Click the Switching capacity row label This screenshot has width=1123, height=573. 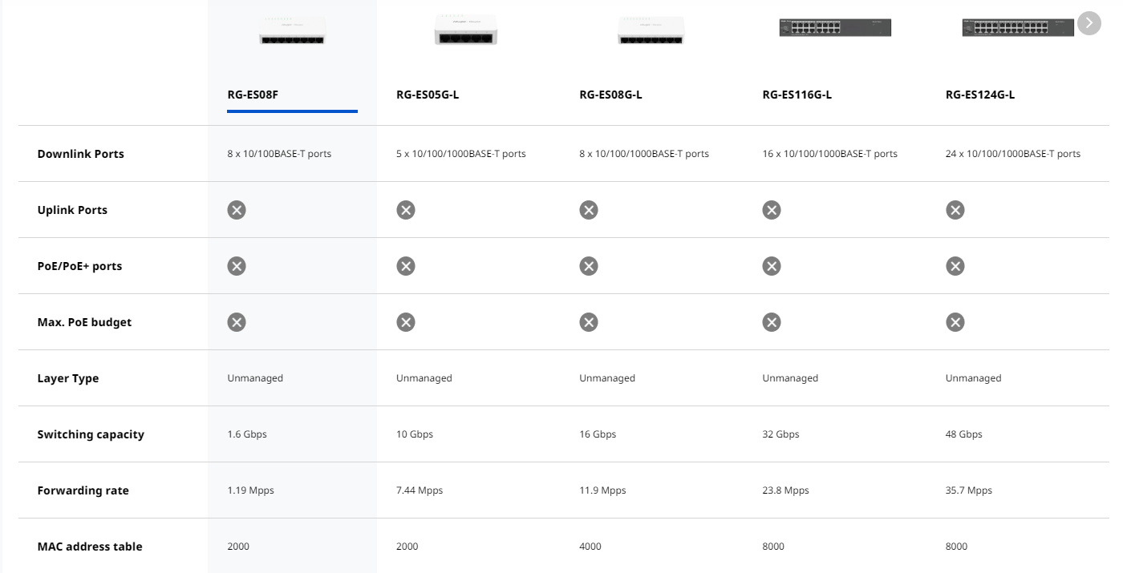(x=91, y=434)
